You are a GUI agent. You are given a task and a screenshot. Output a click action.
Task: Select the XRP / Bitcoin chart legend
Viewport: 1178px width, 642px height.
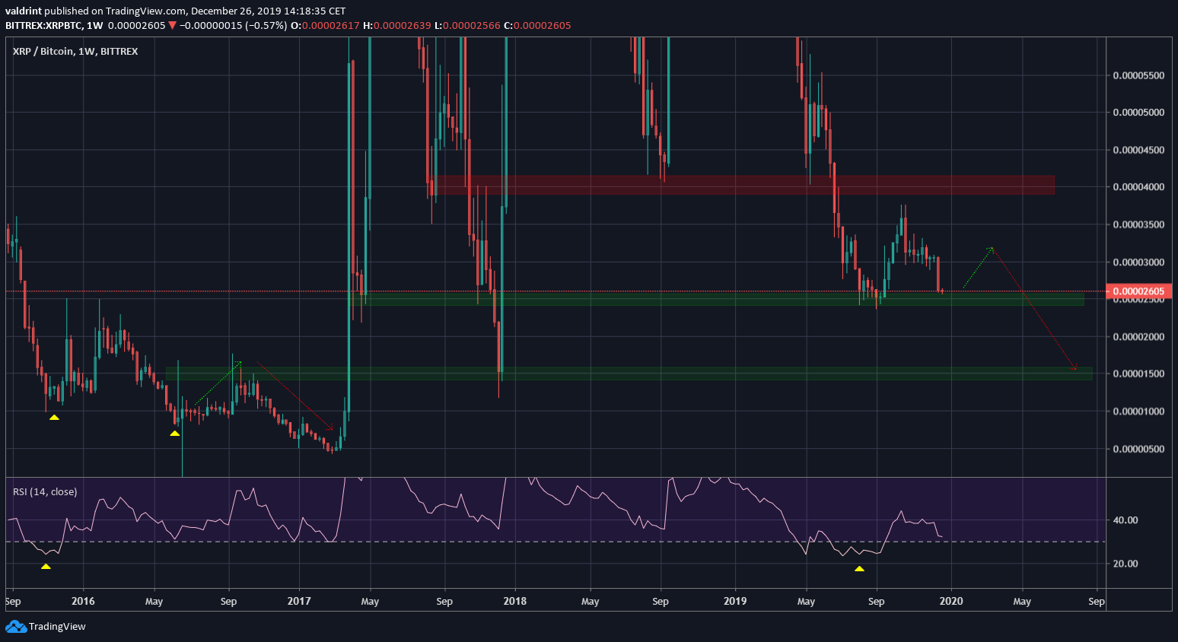[74, 51]
